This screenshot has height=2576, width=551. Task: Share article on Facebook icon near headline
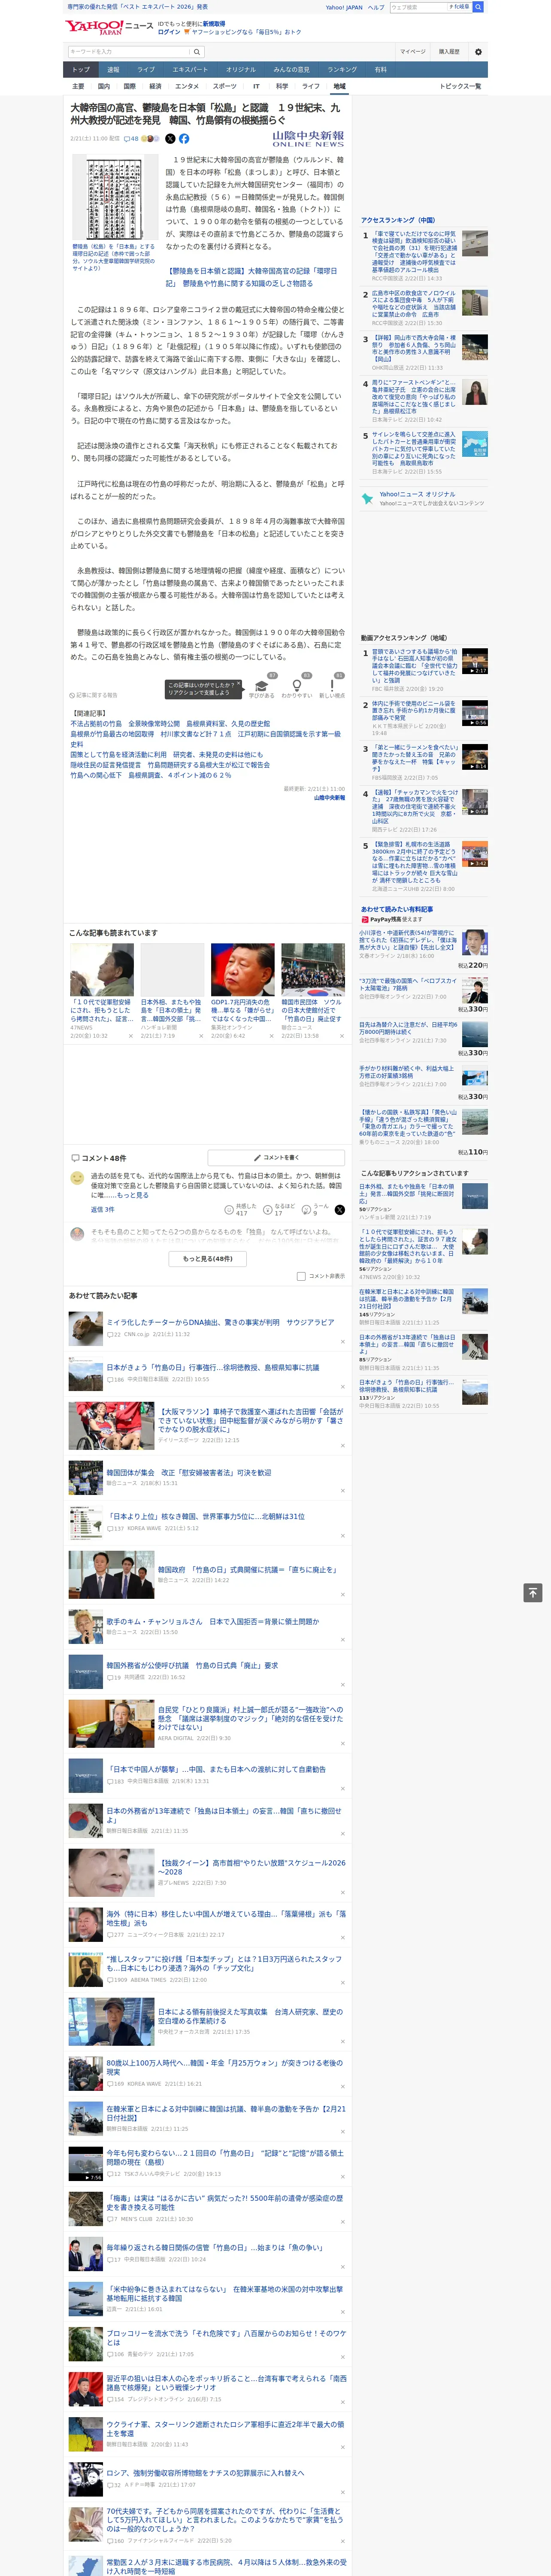pos(184,139)
